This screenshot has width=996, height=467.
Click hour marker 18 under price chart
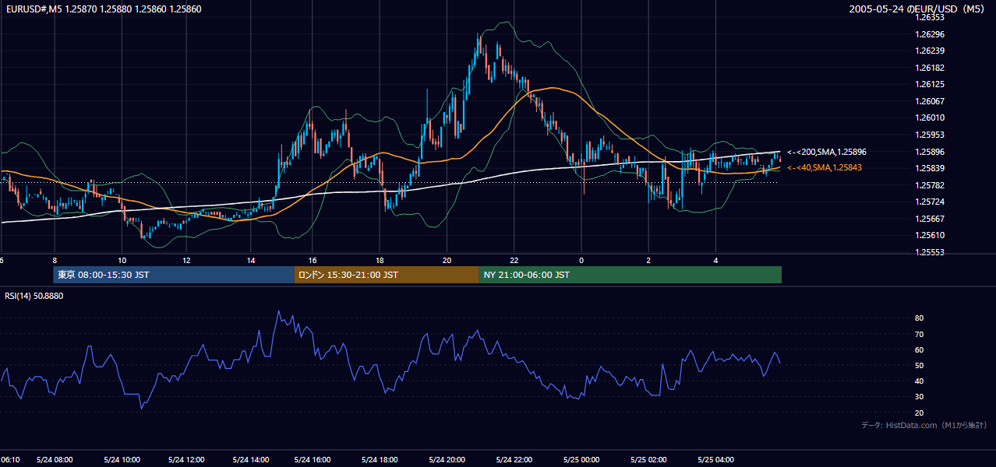coord(380,260)
